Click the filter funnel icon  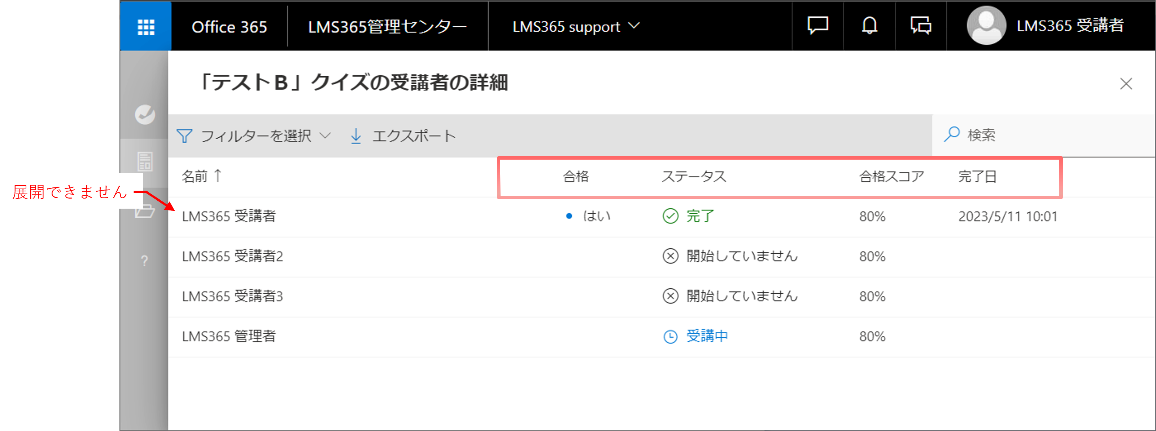pos(184,136)
